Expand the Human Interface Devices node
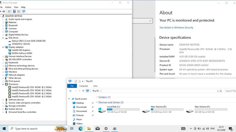Screen dimensions: 236x132 [x=3, y=56]
